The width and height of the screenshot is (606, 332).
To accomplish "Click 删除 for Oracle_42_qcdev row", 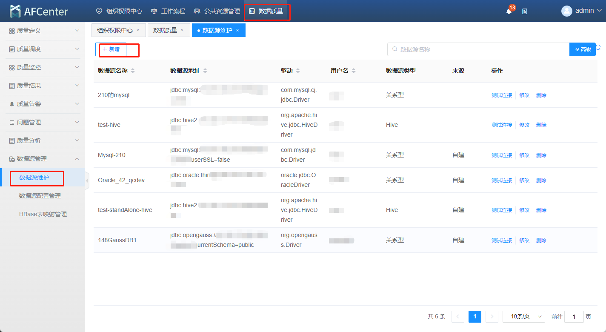I will [x=541, y=180].
